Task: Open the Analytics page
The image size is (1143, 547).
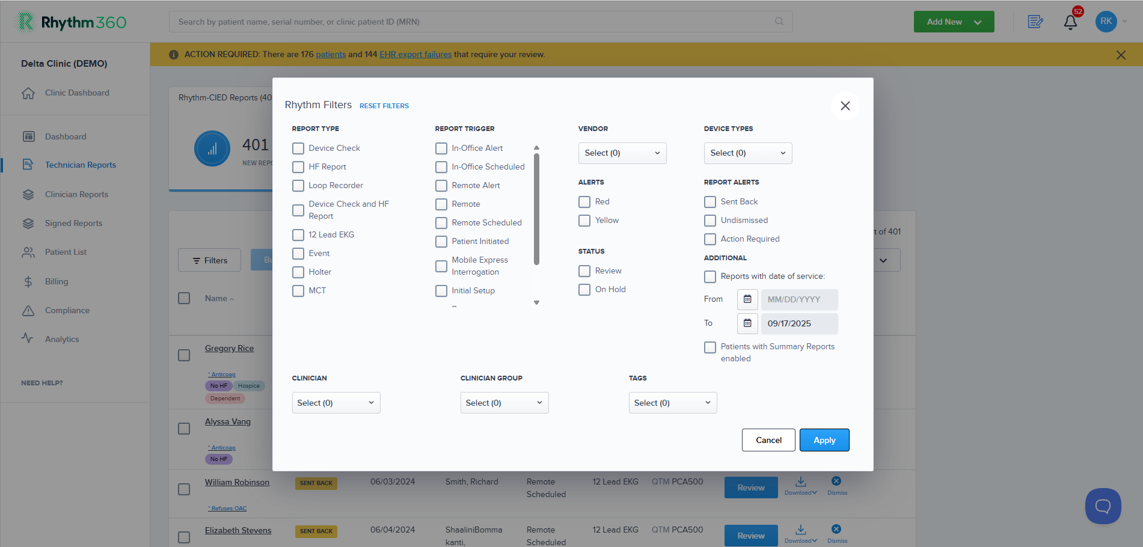Action: click(62, 339)
